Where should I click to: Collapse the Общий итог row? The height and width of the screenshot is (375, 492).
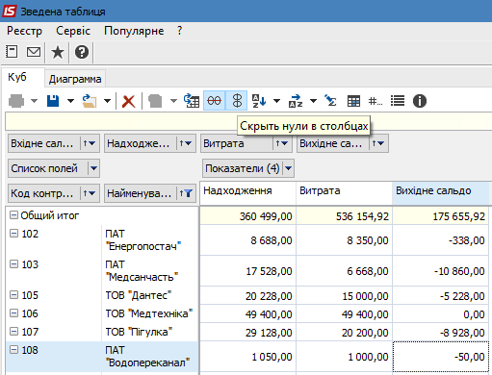click(13, 215)
